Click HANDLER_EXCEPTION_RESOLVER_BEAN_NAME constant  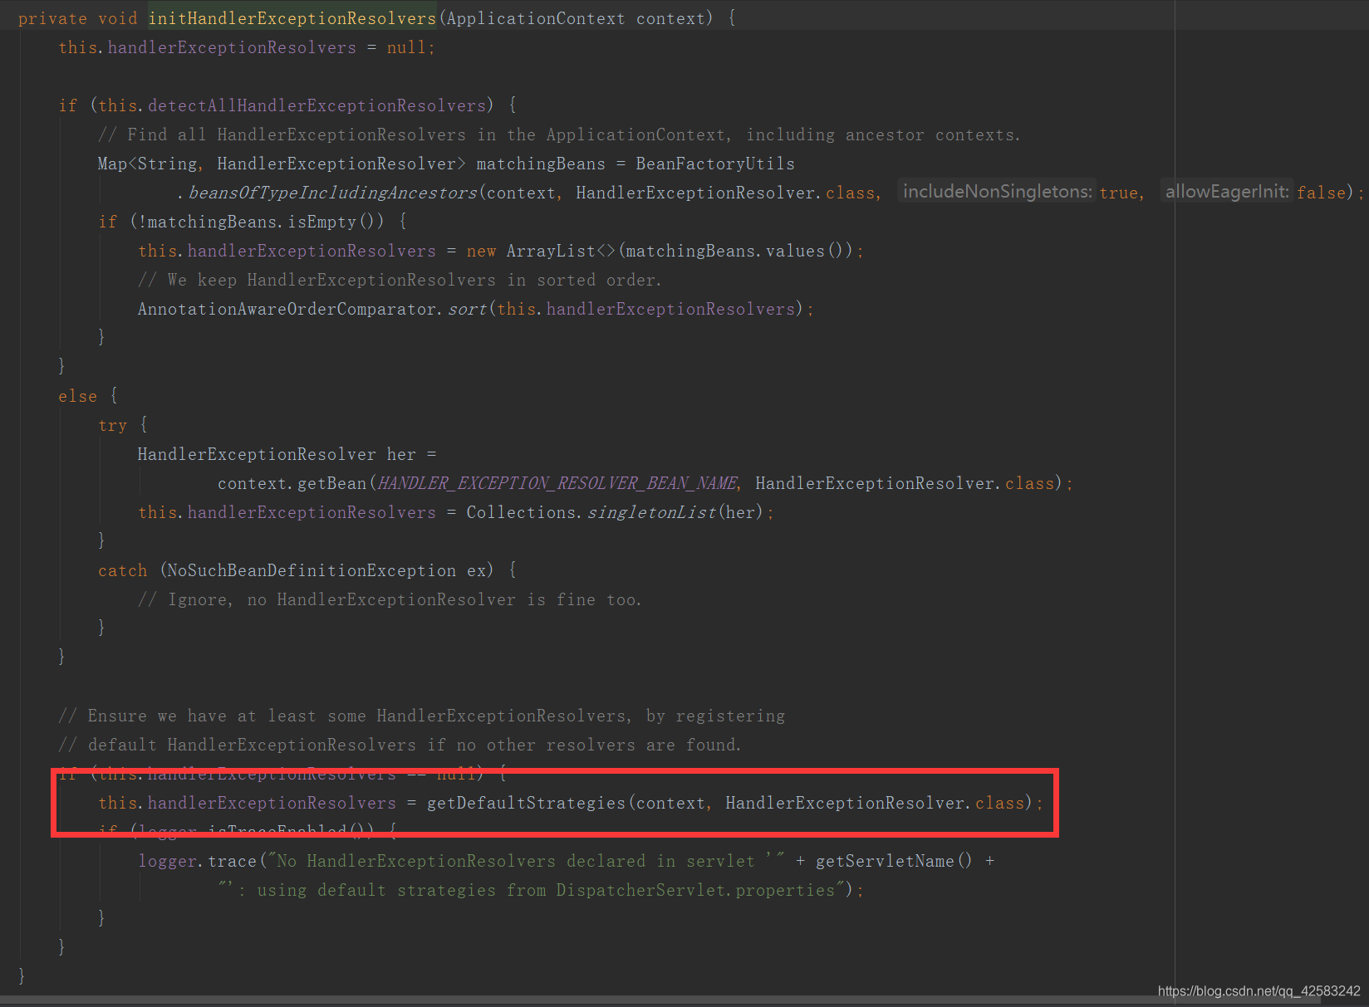click(557, 483)
